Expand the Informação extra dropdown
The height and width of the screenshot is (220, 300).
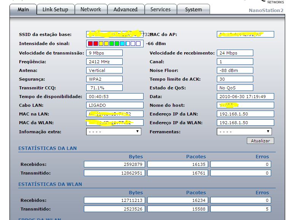click(114, 132)
